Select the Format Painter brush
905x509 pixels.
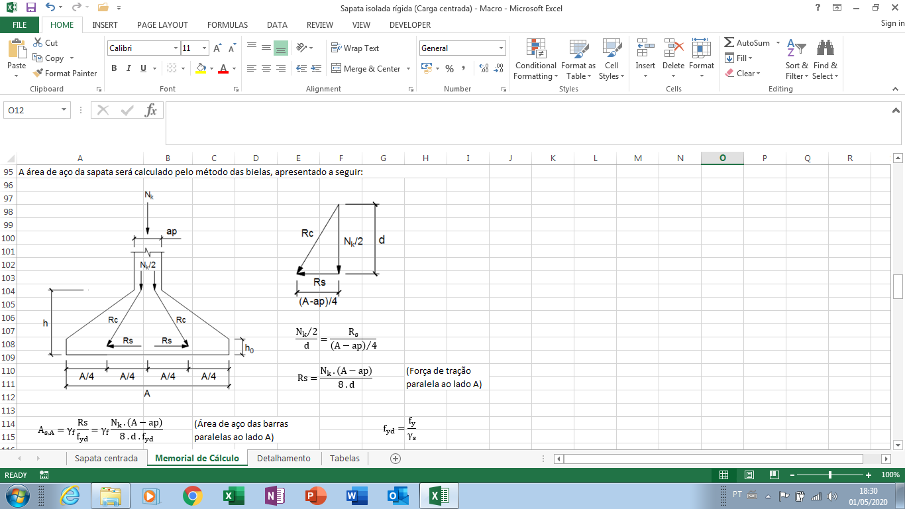(65, 74)
